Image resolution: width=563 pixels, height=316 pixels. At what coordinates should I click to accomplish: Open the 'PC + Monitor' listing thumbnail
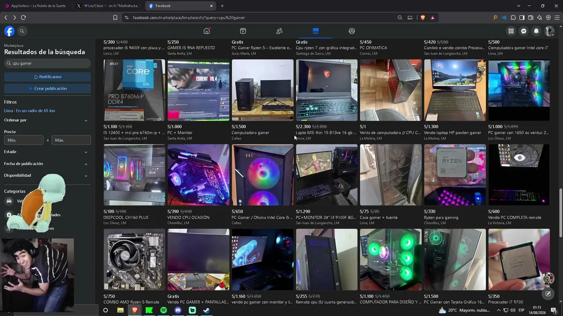198,90
